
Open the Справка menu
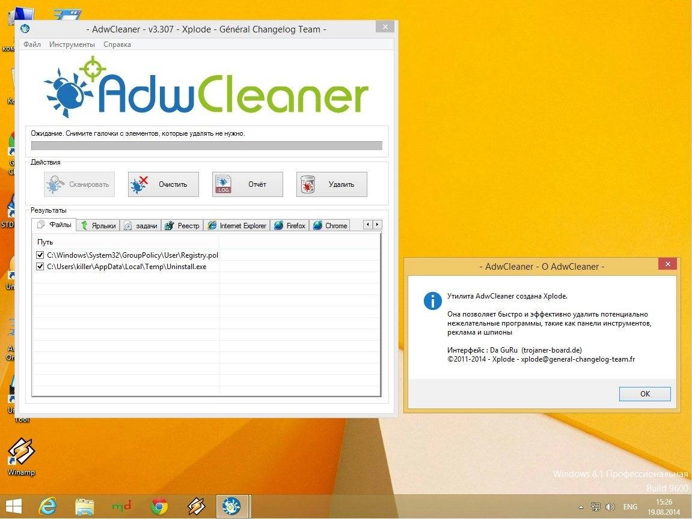coord(117,44)
